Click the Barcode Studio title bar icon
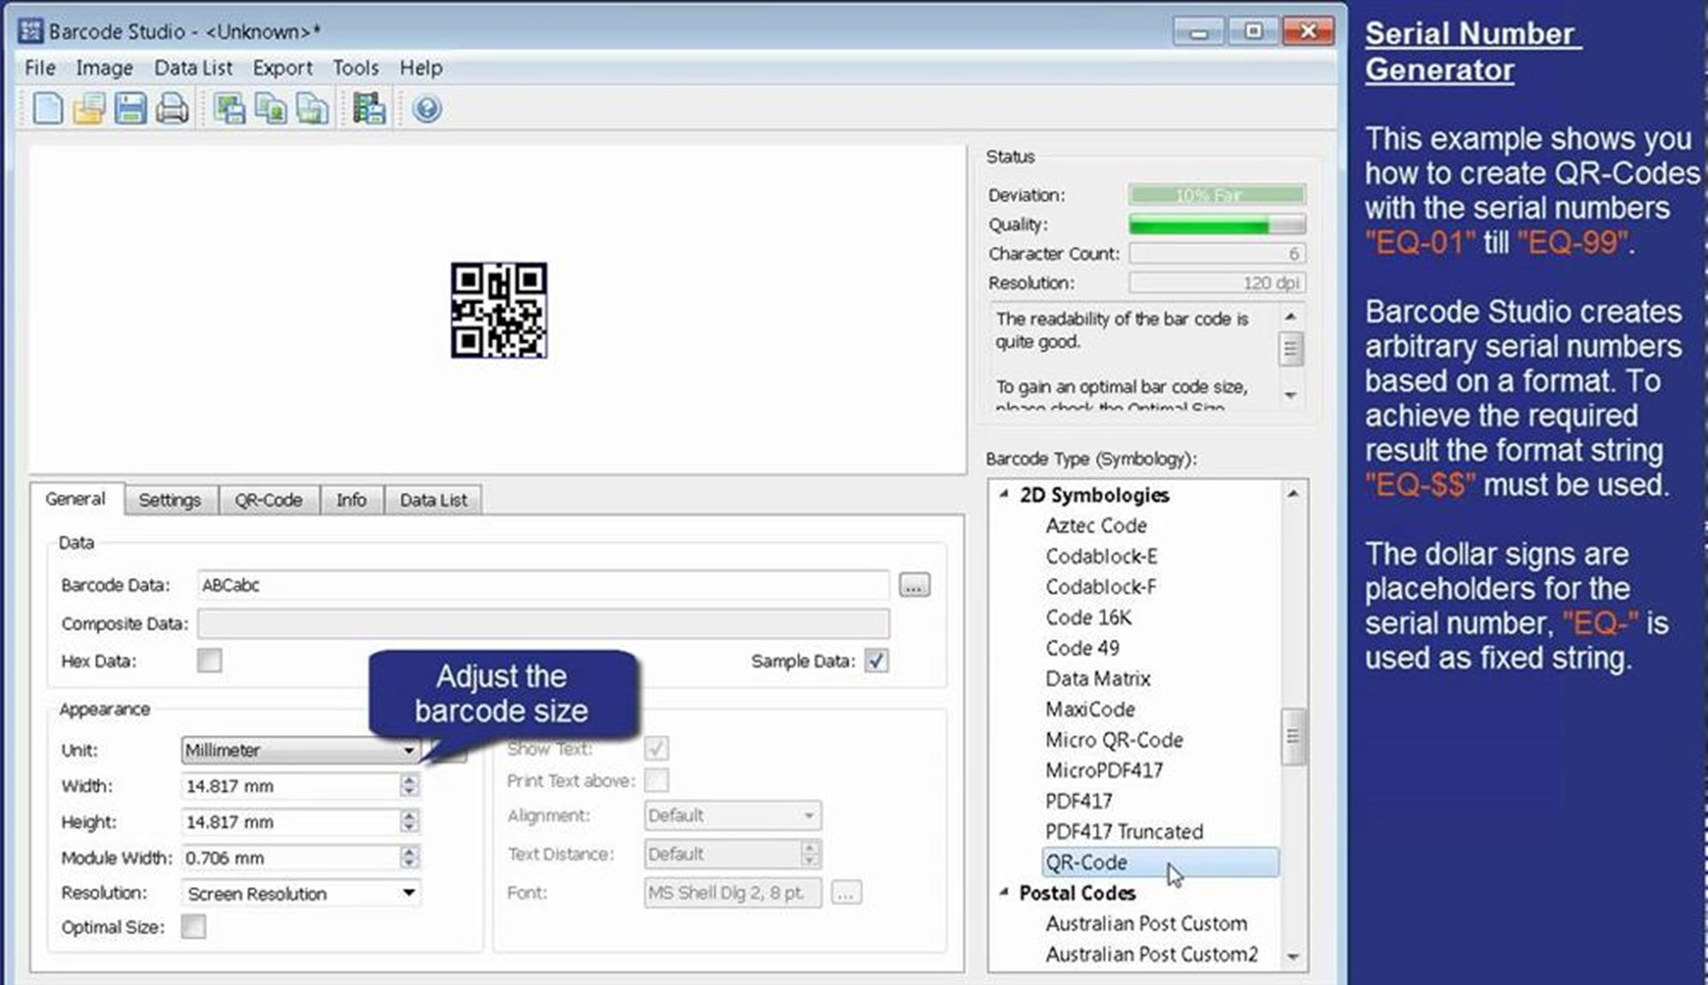Viewport: 1708px width, 985px height. pos(30,30)
